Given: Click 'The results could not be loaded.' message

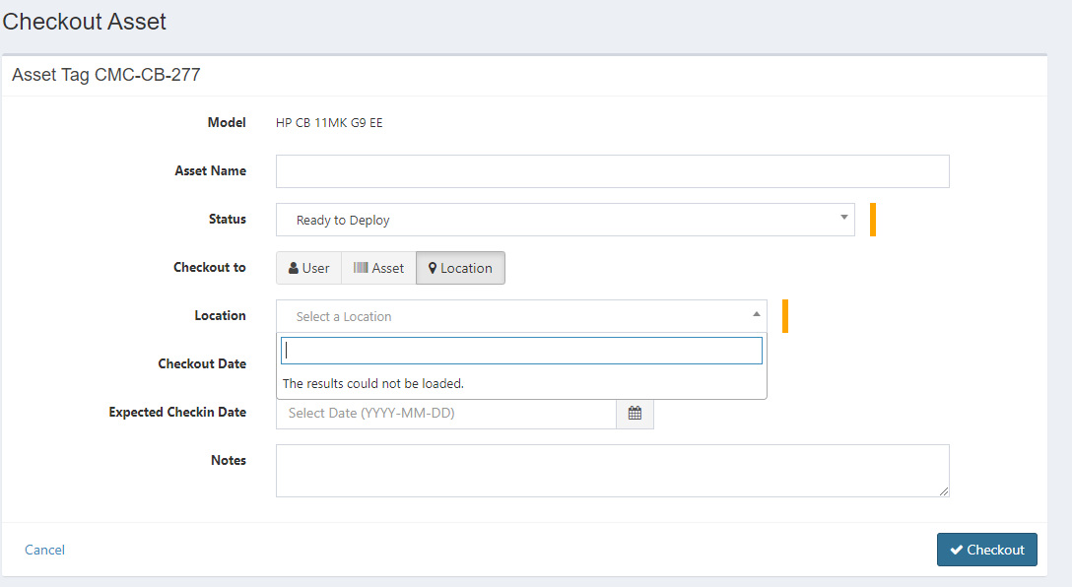Looking at the screenshot, I should 373,383.
